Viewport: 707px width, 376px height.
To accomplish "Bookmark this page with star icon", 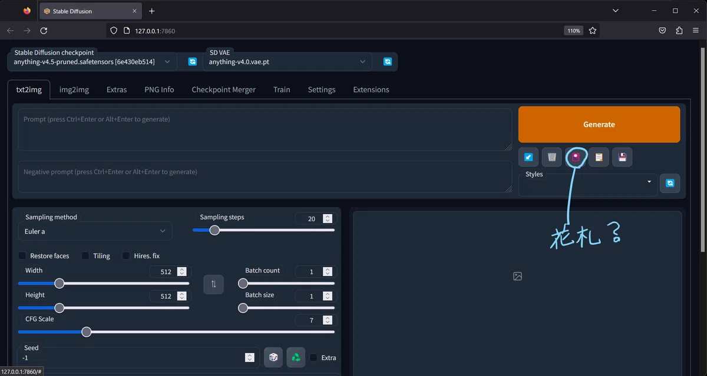I will (593, 31).
